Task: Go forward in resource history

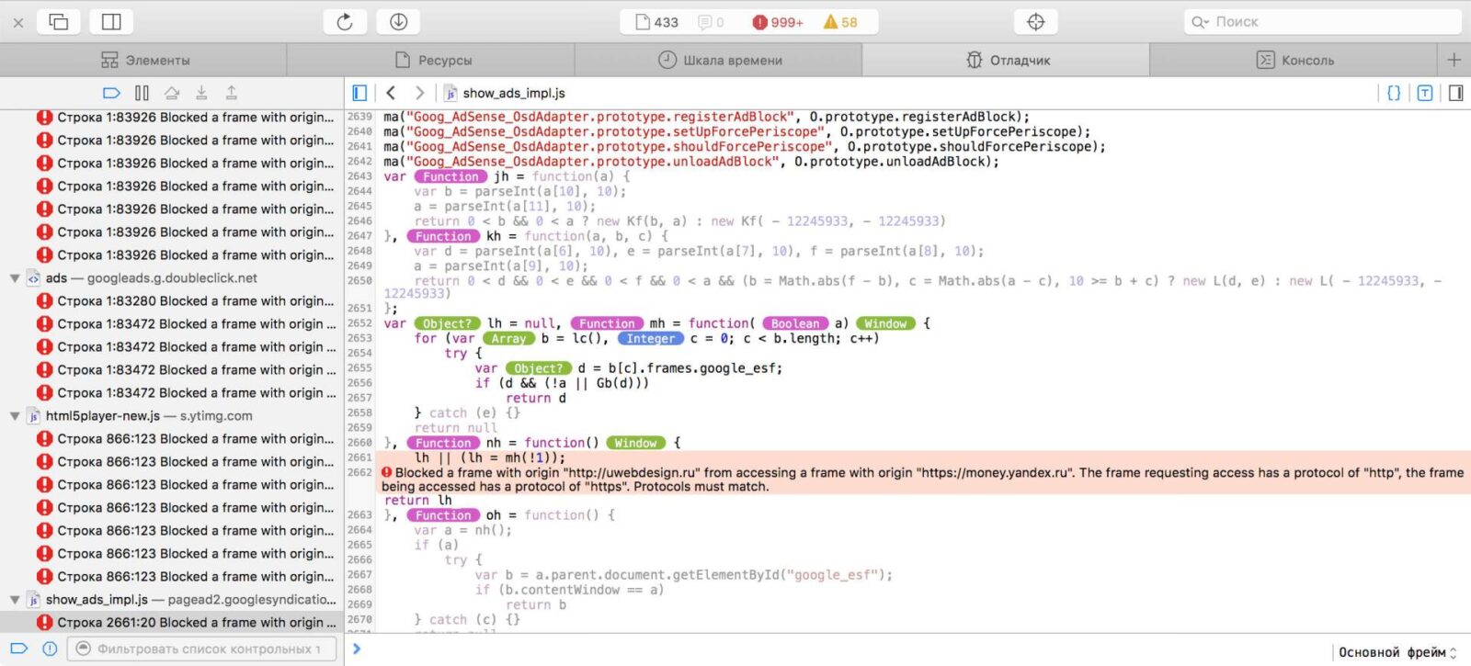Action: tap(420, 93)
